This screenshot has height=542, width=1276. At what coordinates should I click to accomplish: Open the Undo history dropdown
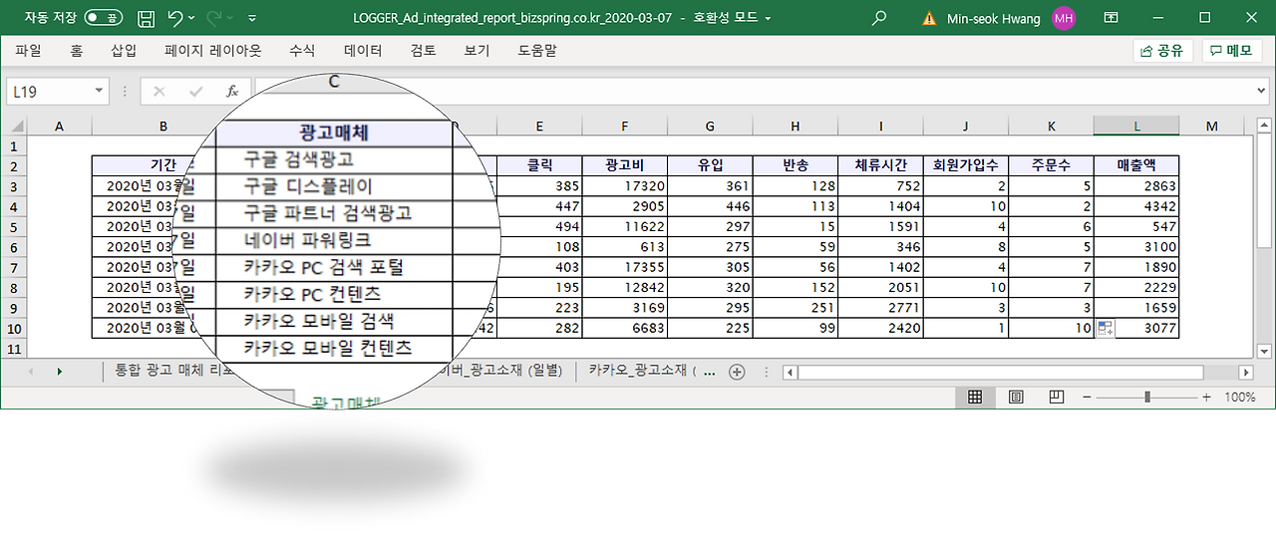click(191, 18)
